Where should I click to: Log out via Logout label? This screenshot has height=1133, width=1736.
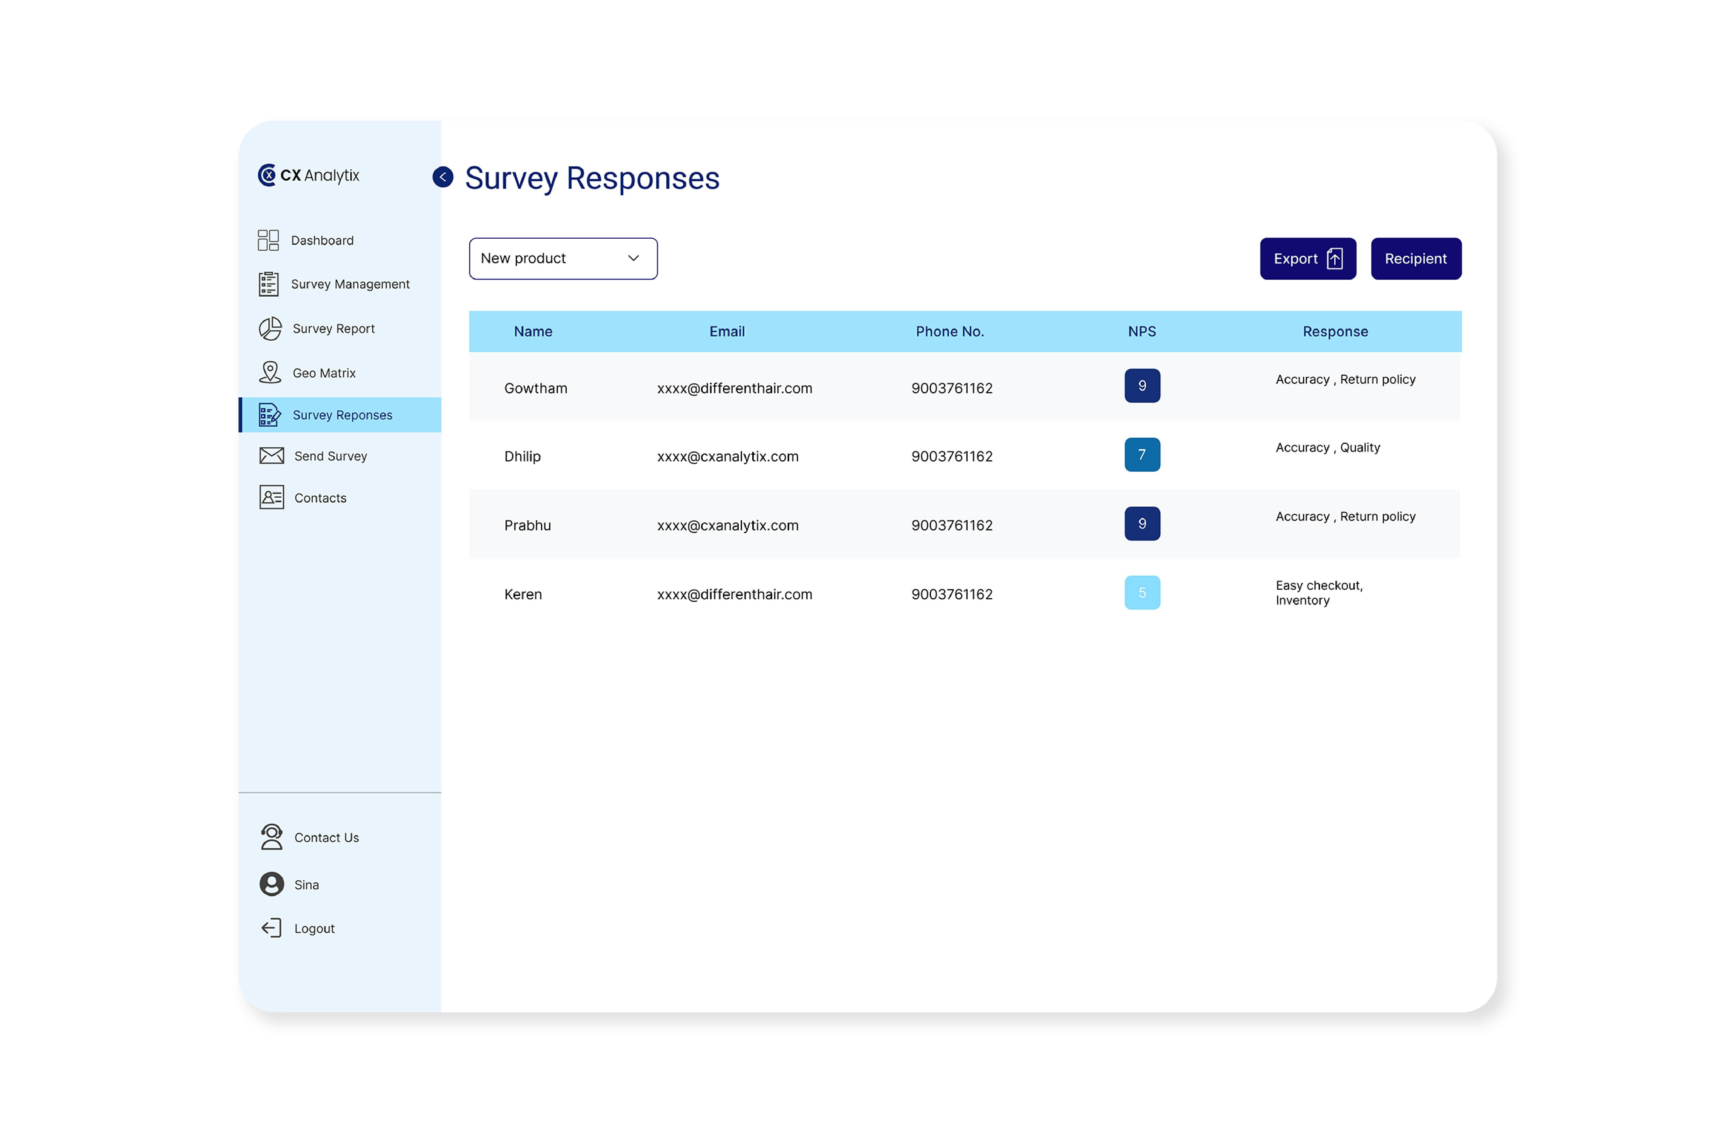tap(314, 929)
